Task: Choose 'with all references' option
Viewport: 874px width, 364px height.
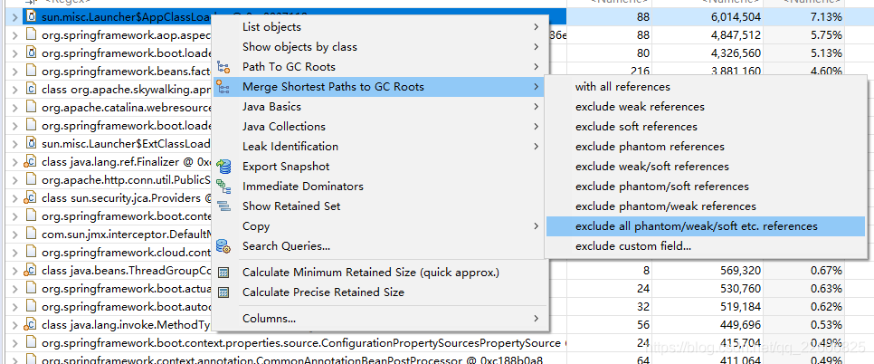Action: point(706,87)
